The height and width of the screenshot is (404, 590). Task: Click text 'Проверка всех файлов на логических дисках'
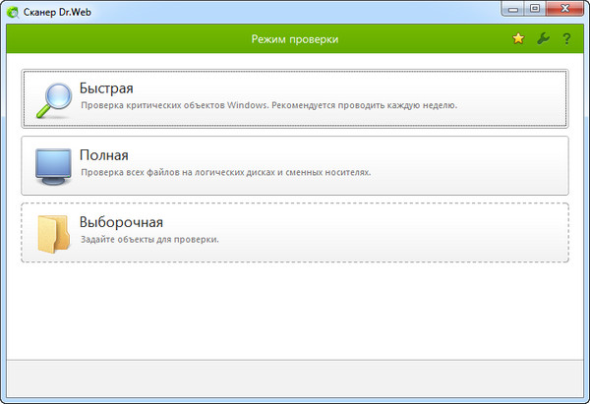click(179, 172)
